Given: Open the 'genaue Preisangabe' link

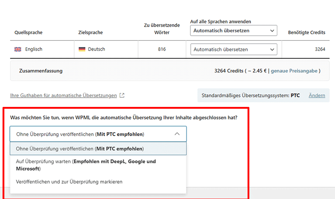Looking at the screenshot, I should (294, 71).
